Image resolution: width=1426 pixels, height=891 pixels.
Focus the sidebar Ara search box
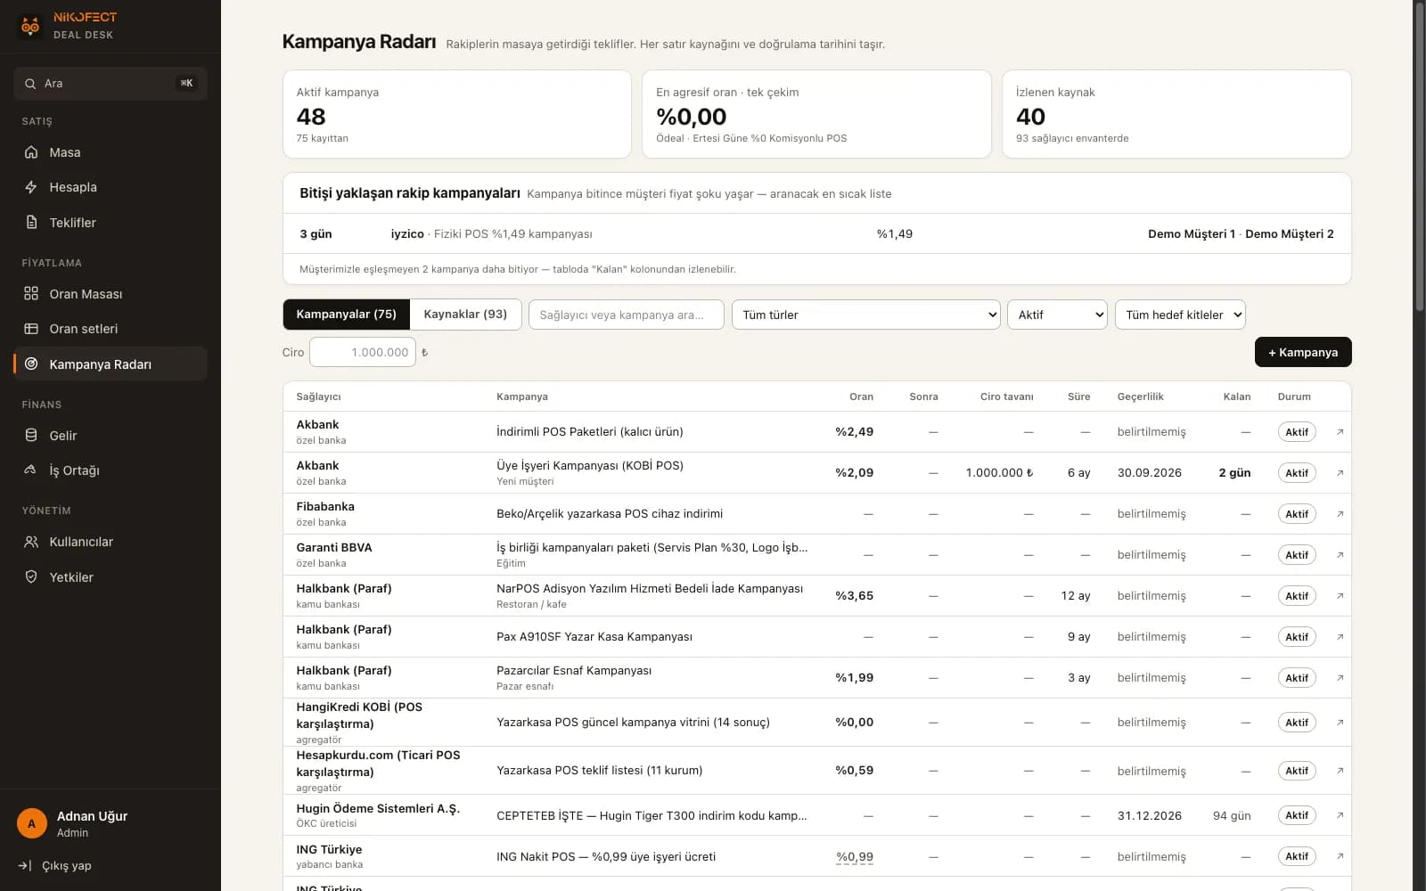[111, 84]
